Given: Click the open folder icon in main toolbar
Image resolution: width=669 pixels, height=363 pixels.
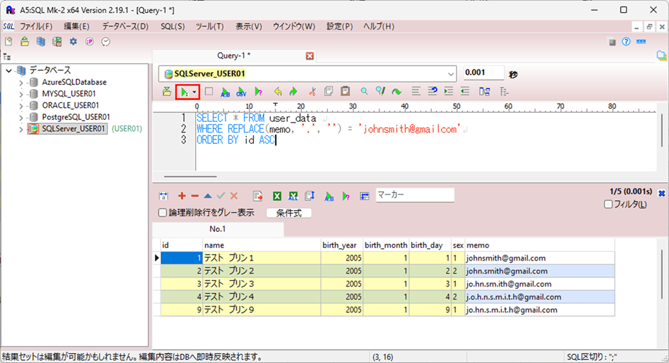Looking at the screenshot, I should pos(25,41).
